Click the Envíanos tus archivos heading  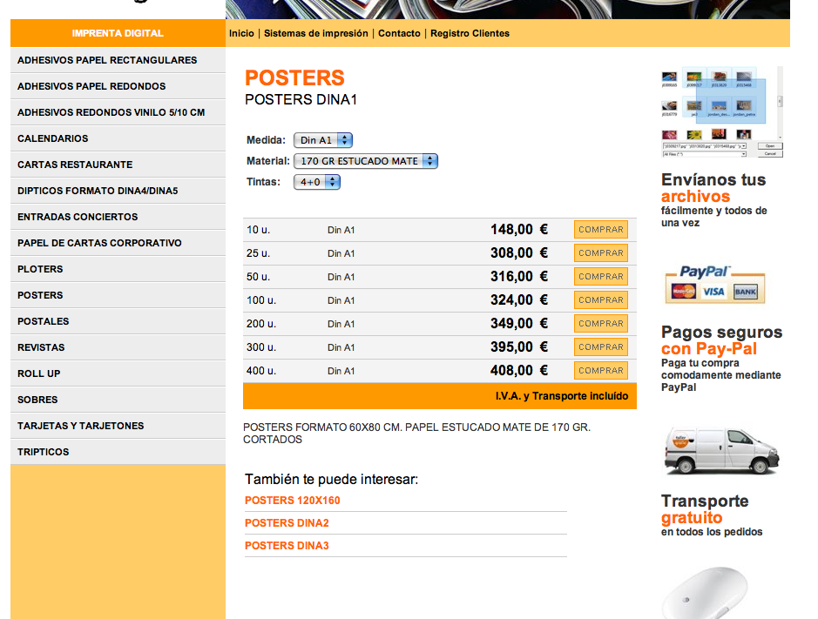(713, 188)
